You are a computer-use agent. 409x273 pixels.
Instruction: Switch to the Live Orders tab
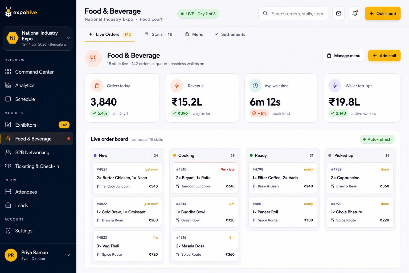[x=110, y=34]
